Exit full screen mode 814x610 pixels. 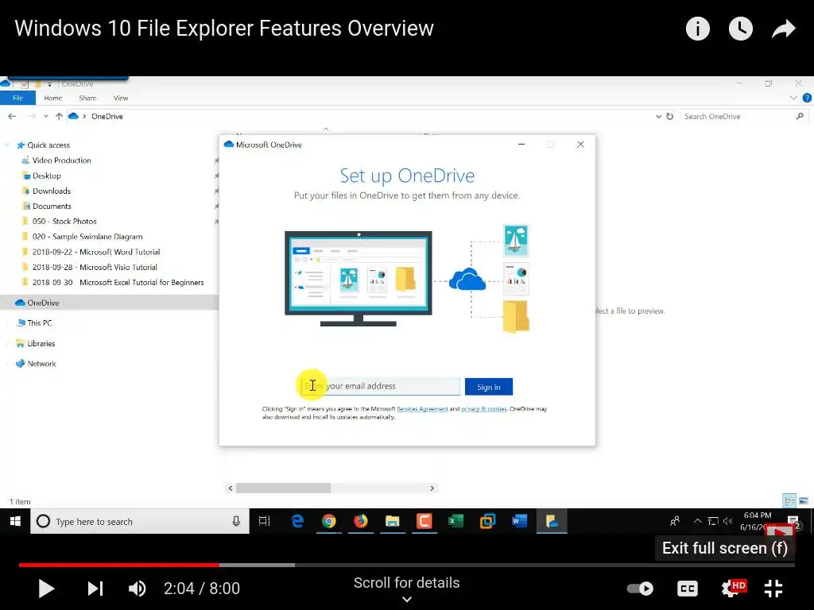(773, 589)
